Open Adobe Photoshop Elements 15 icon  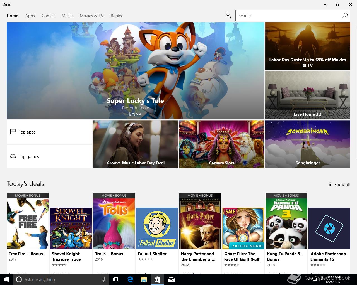(x=329, y=229)
